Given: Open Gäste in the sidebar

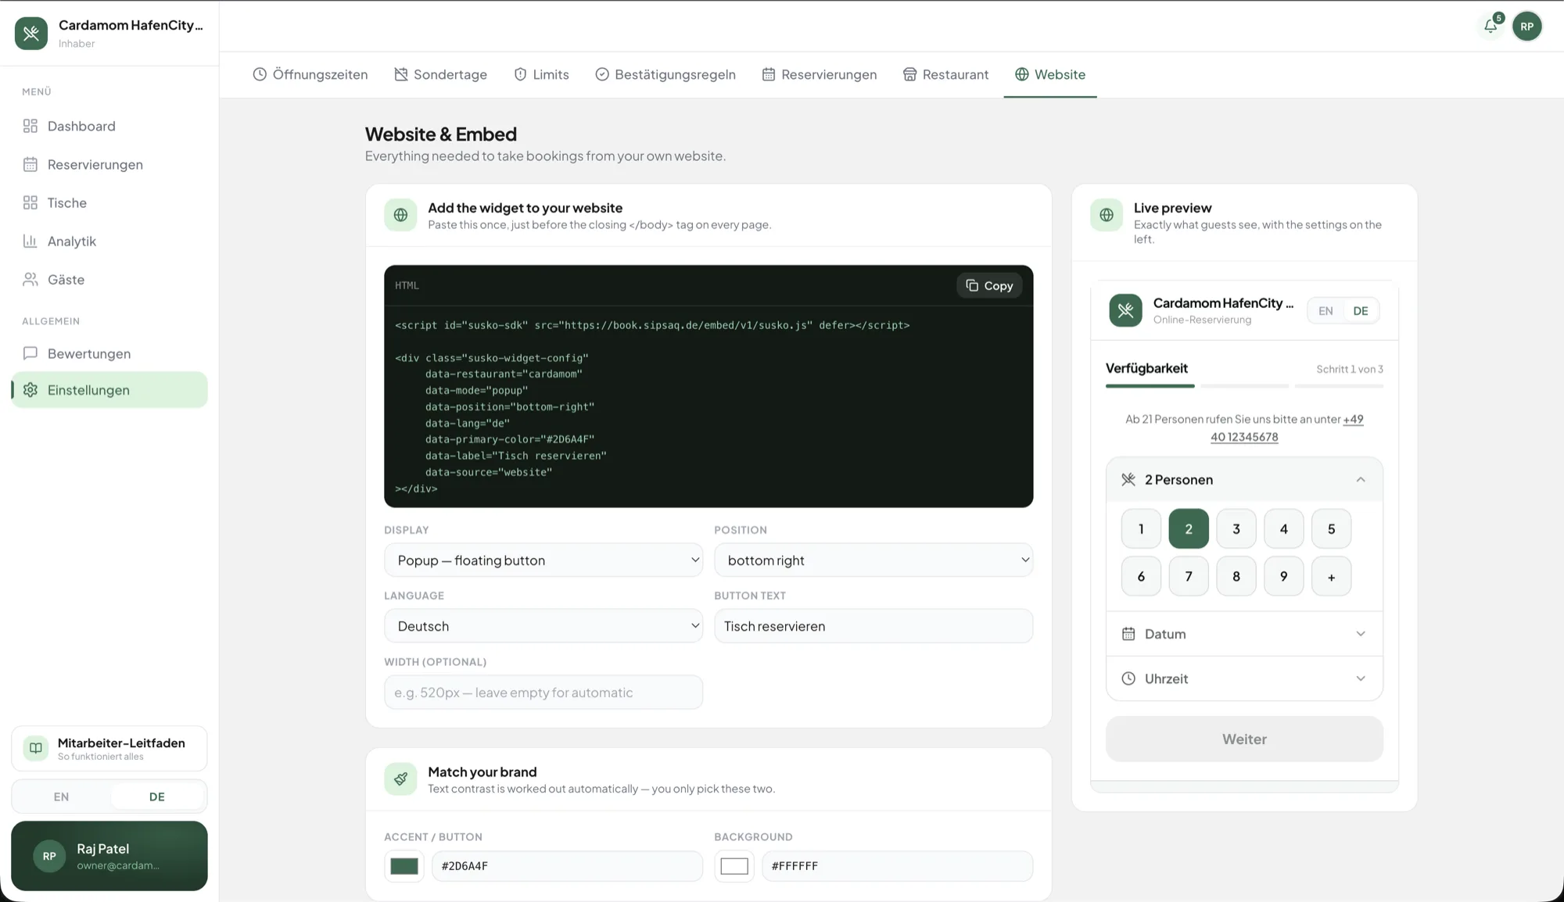Looking at the screenshot, I should point(109,279).
